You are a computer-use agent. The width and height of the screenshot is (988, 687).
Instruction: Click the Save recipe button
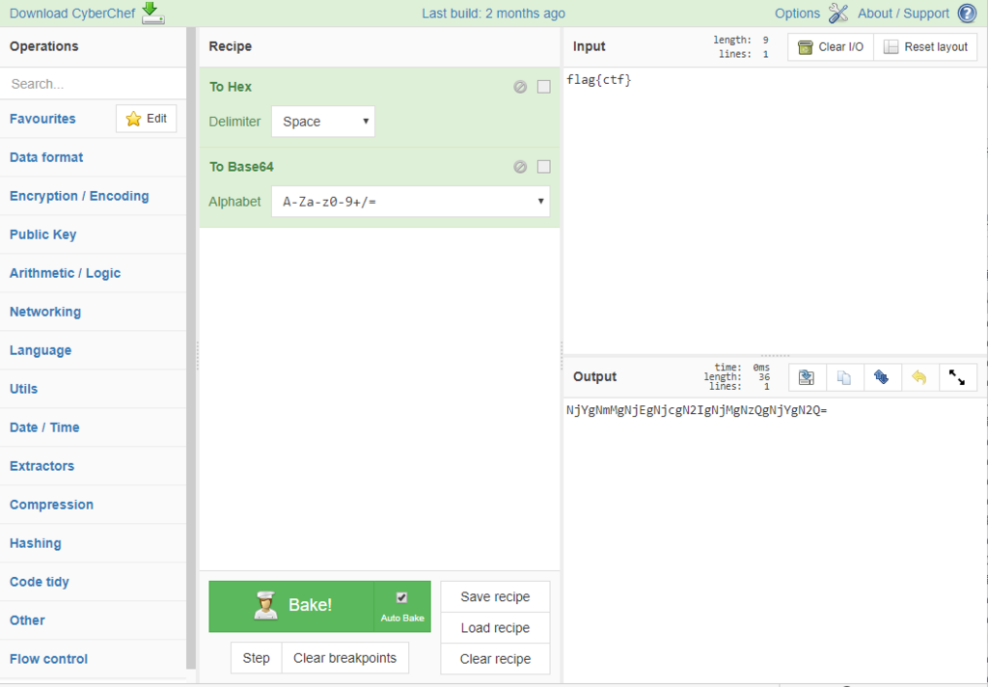coord(495,597)
